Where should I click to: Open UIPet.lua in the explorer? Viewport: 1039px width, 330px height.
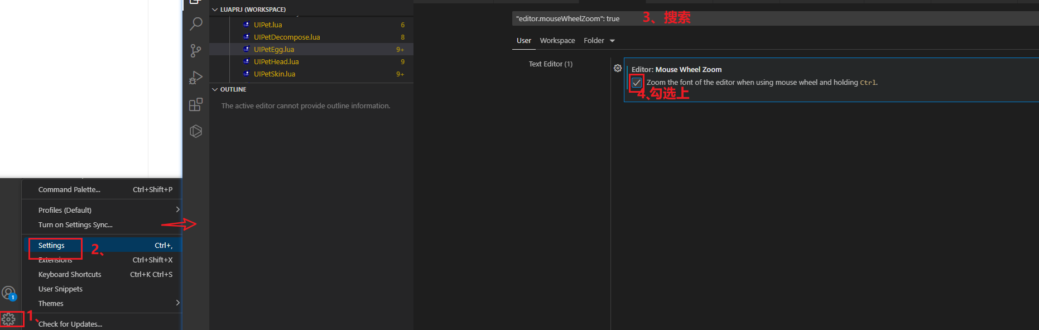pyautogui.click(x=268, y=25)
